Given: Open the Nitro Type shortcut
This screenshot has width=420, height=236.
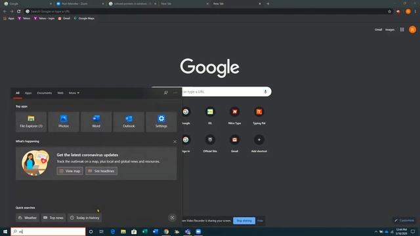Looking at the screenshot, I should pyautogui.click(x=234, y=115).
